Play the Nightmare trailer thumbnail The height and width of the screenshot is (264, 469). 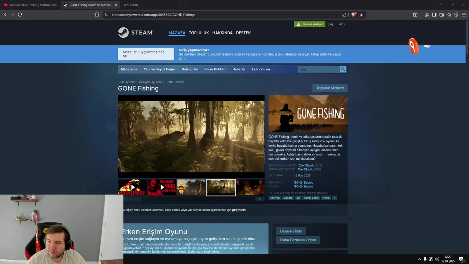click(132, 187)
